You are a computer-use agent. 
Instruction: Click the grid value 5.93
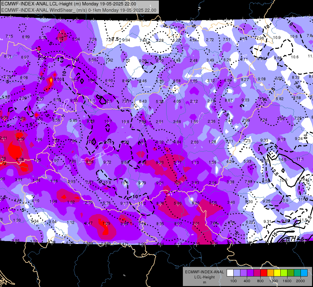tap(247, 161)
